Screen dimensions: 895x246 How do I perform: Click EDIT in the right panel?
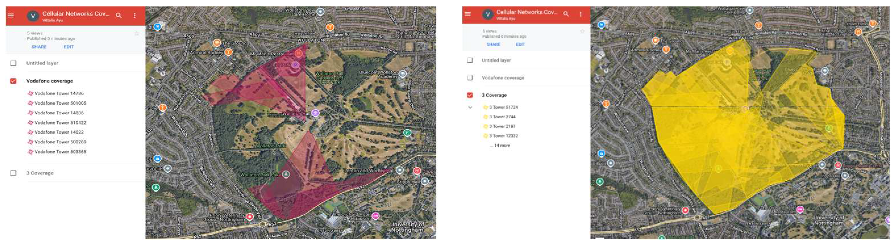click(x=520, y=45)
